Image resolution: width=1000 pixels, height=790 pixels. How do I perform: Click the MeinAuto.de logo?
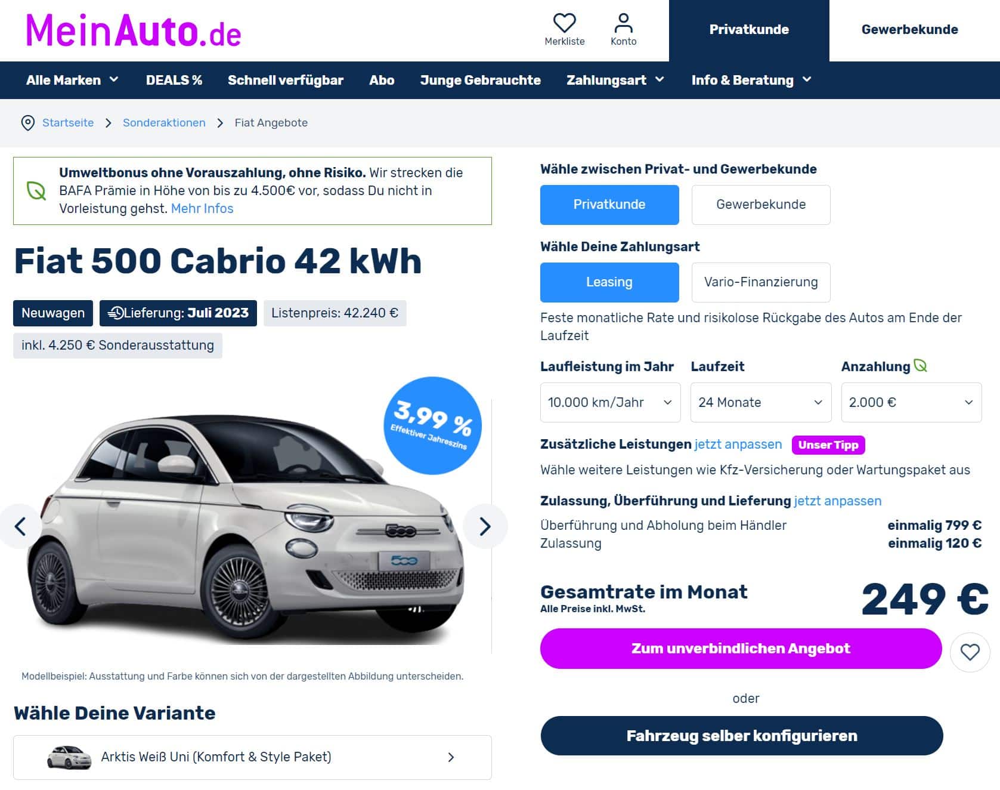[x=134, y=30]
